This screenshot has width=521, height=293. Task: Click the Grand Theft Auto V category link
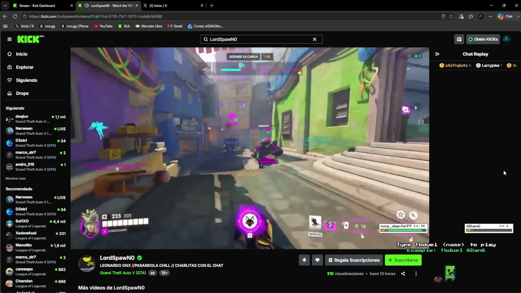[x=123, y=273]
